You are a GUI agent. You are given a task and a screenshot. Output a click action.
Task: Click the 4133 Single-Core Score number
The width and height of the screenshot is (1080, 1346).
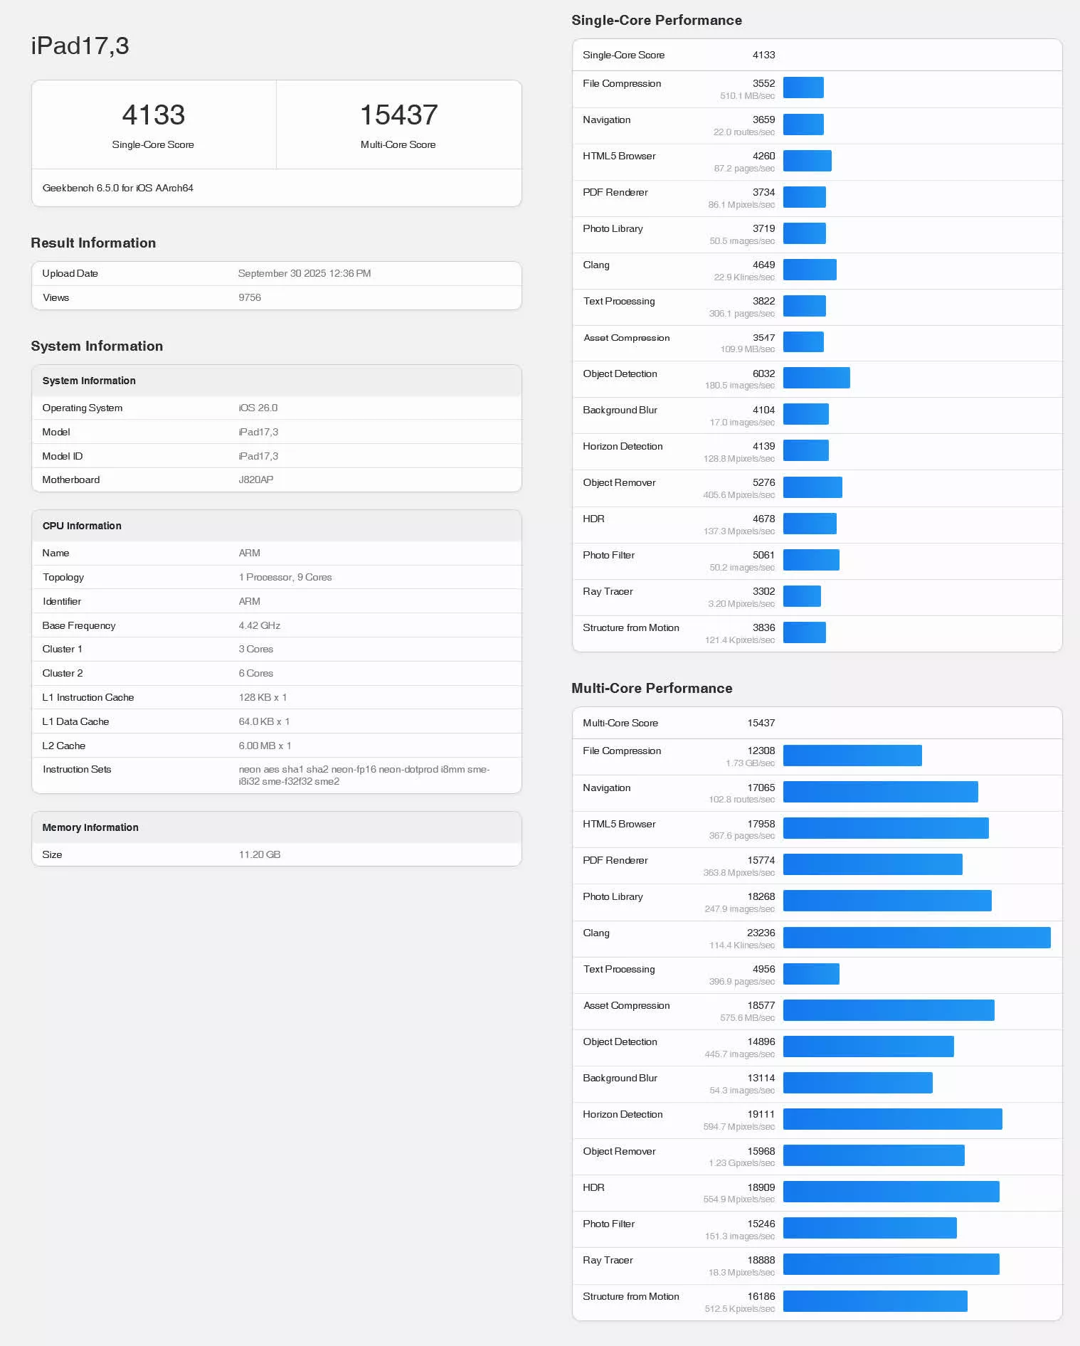pyautogui.click(x=153, y=115)
